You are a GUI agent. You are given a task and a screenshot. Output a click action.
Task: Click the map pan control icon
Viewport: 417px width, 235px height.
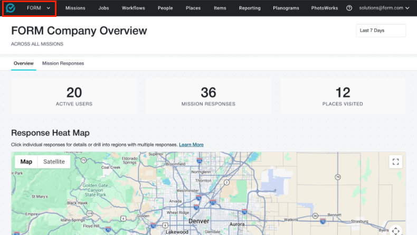click(396, 230)
